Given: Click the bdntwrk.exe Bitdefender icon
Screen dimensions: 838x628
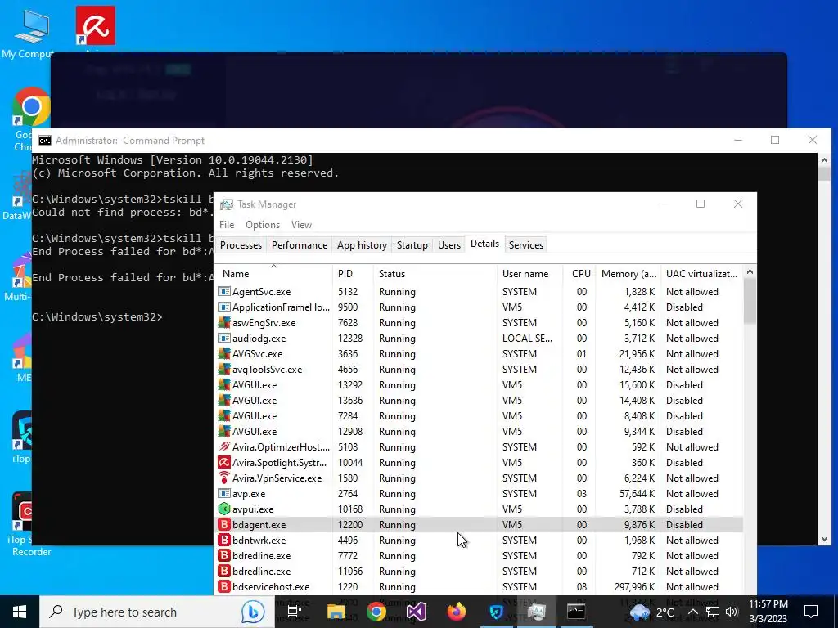Looking at the screenshot, I should tap(224, 540).
